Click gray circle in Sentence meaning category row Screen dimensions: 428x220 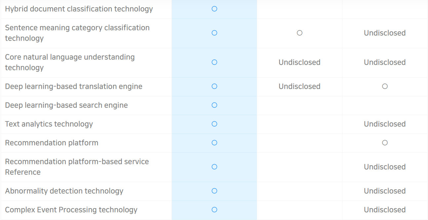pos(299,33)
